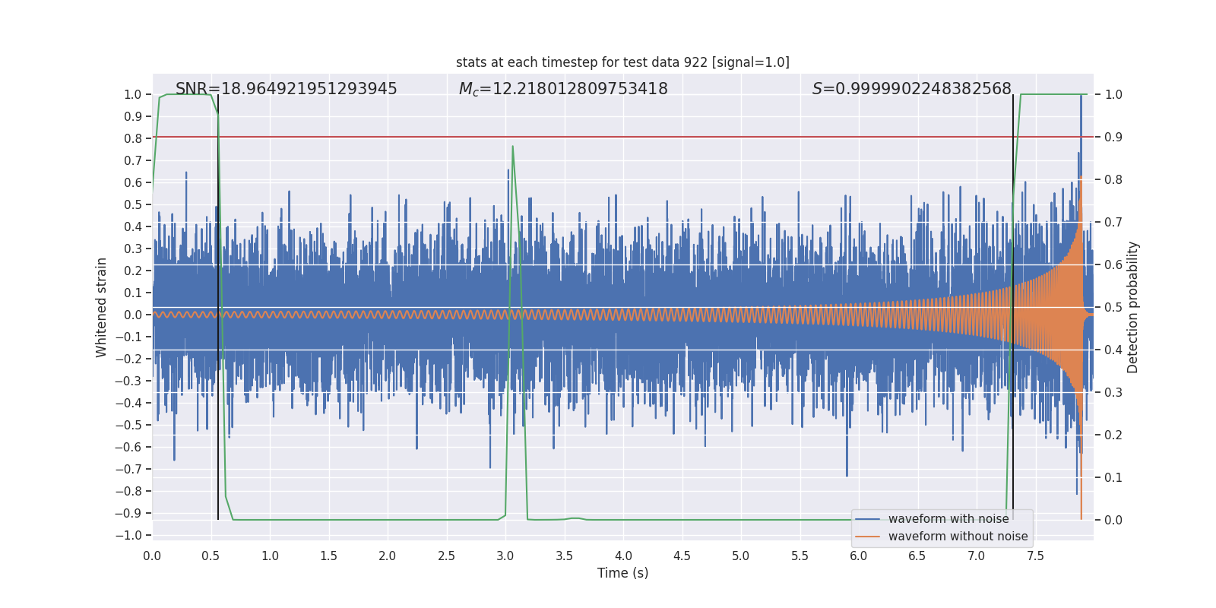
Task: Click the SNR=18.96 annotation text
Action: coord(286,89)
